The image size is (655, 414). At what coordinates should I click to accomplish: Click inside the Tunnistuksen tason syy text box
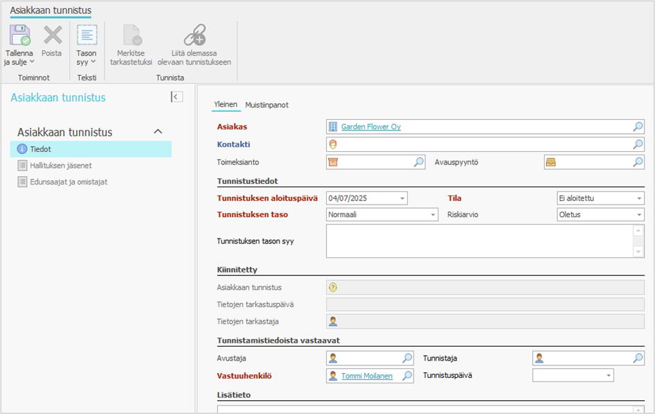click(479, 241)
